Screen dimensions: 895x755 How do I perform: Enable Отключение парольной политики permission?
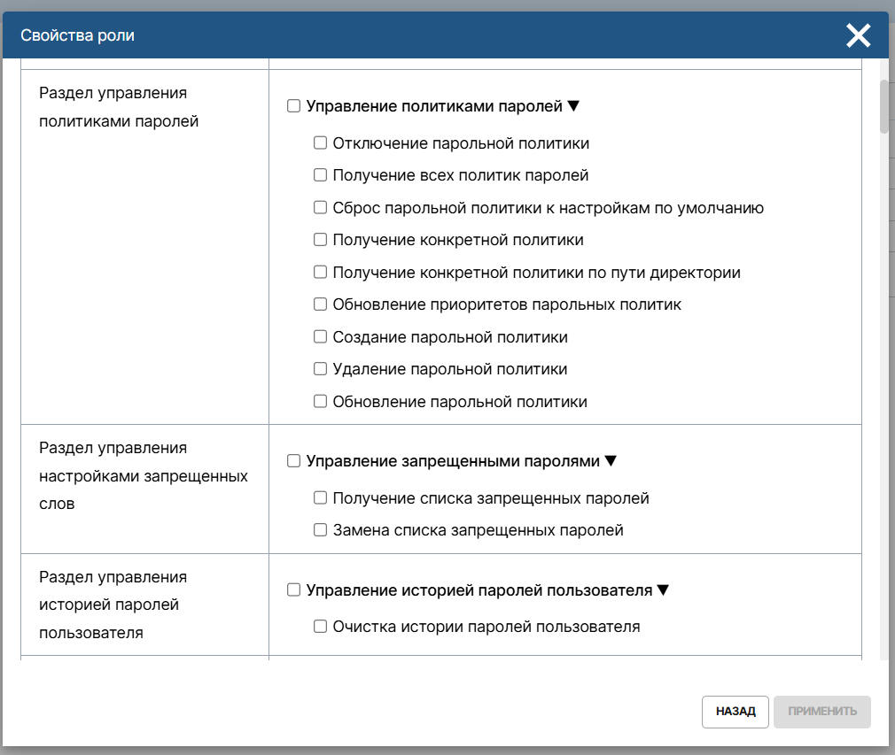[321, 143]
